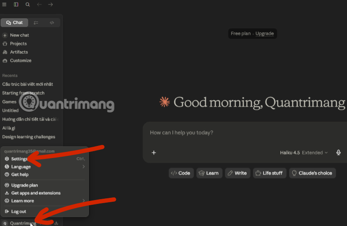Select the Write suggestion chip
Viewport: 347px width, 226px height.
(x=237, y=173)
